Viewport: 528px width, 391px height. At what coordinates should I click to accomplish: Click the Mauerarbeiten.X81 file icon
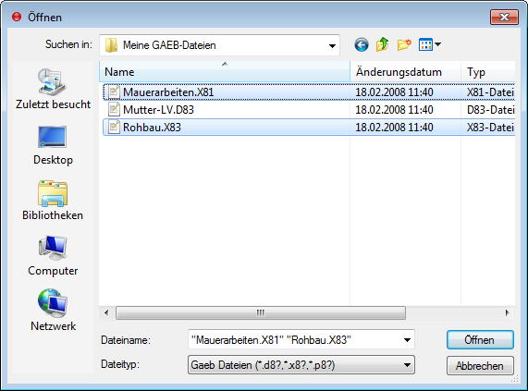coord(114,92)
